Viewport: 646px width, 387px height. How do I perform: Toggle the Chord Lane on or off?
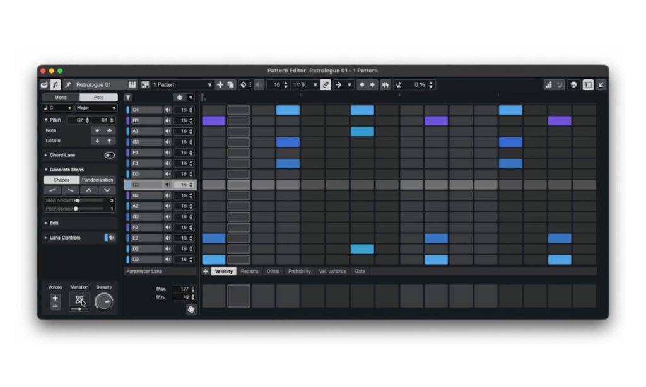tap(108, 155)
